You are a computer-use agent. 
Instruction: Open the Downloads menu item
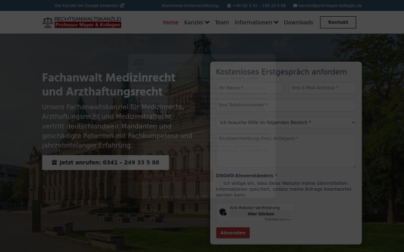pos(298,22)
